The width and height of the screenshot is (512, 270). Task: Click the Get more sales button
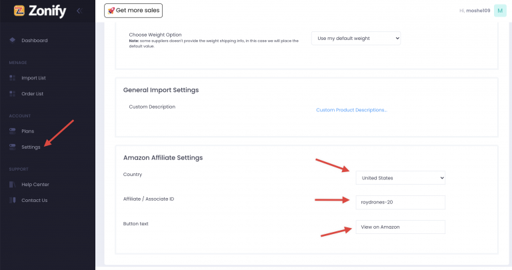[x=133, y=11]
